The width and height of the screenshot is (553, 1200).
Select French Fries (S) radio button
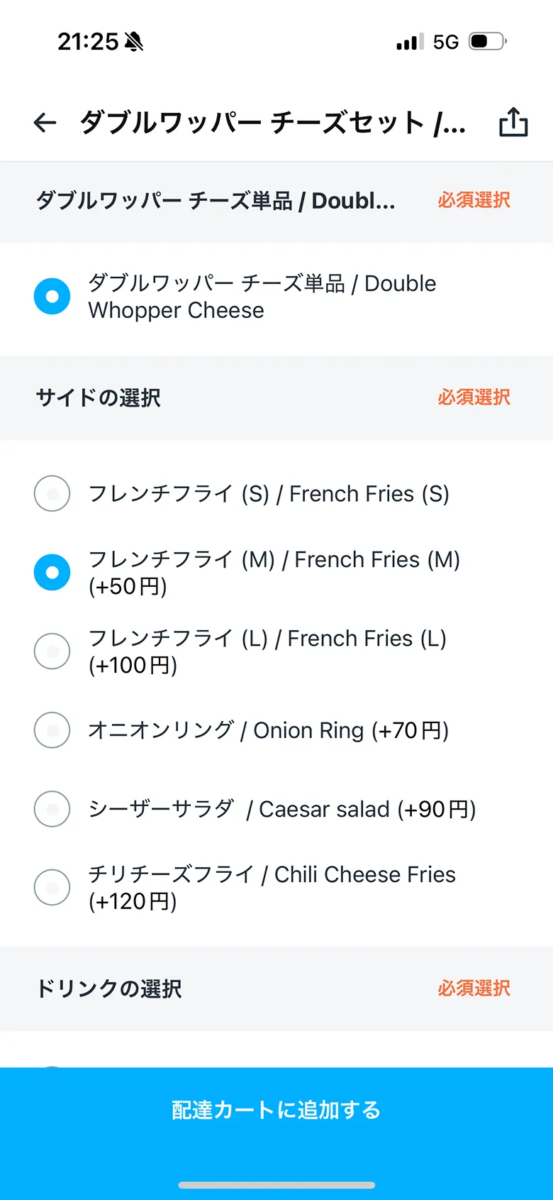pyautogui.click(x=52, y=493)
